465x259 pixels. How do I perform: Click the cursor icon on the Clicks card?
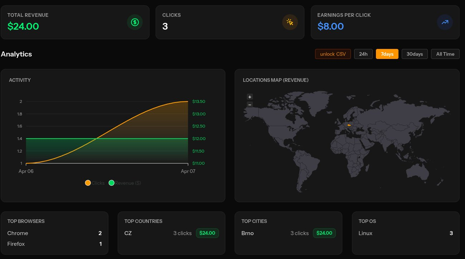pyautogui.click(x=290, y=22)
